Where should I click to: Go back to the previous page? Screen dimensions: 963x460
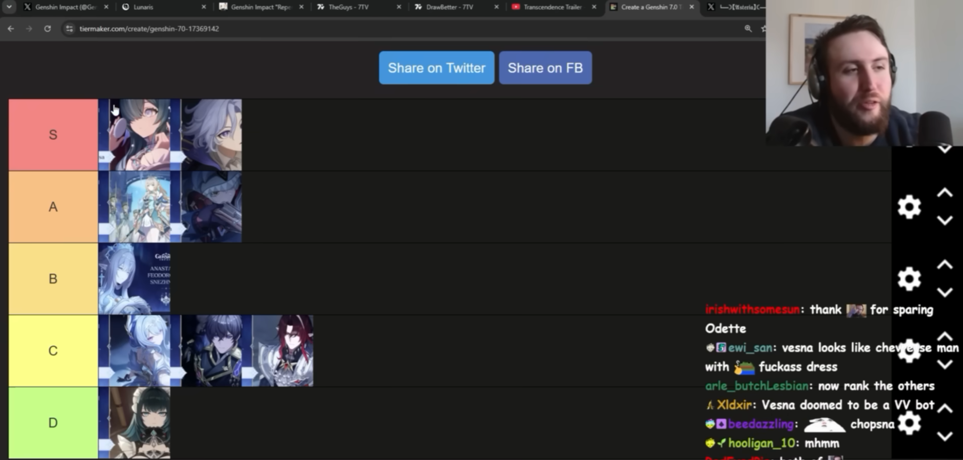[11, 29]
